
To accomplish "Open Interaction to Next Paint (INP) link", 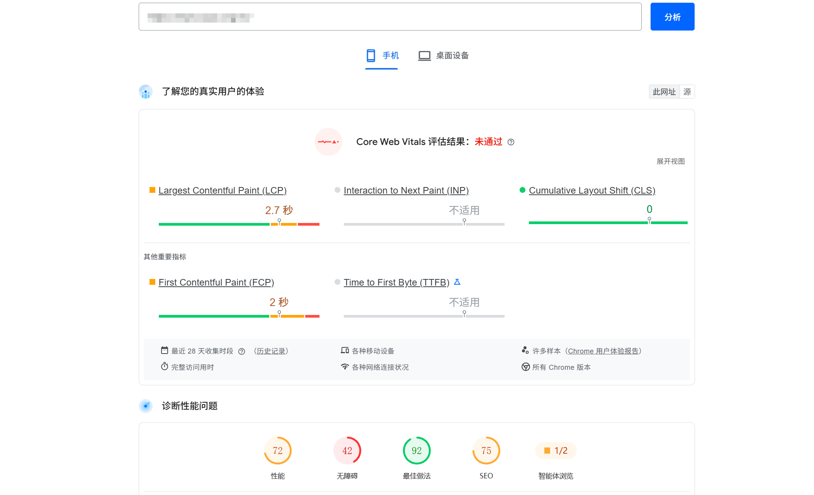I will (x=406, y=191).
